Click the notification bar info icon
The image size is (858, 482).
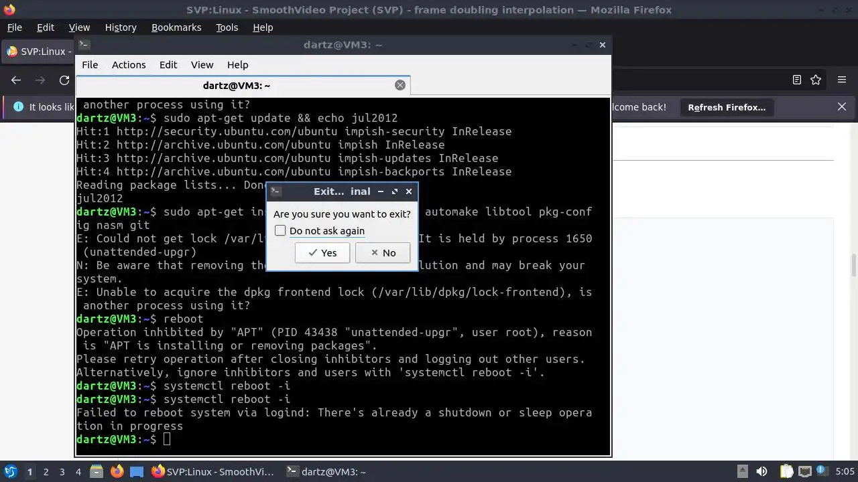click(x=18, y=106)
